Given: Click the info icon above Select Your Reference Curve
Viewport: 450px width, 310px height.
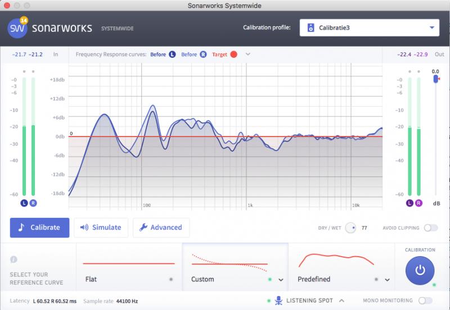Looking at the screenshot, I should tap(13, 259).
